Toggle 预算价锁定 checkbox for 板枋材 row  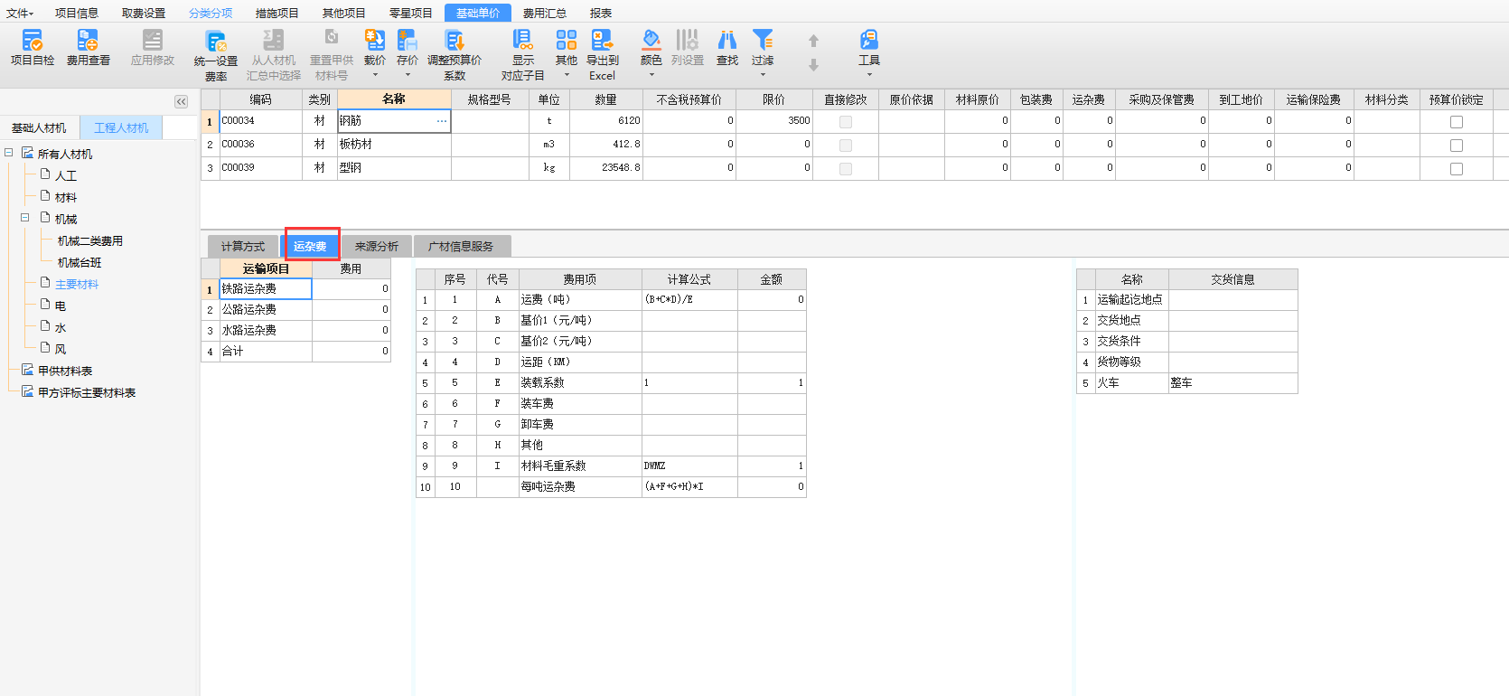[1456, 145]
